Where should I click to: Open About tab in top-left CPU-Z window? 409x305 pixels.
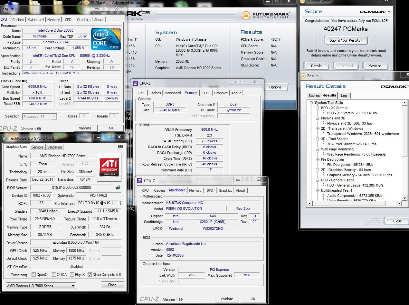coord(99,20)
